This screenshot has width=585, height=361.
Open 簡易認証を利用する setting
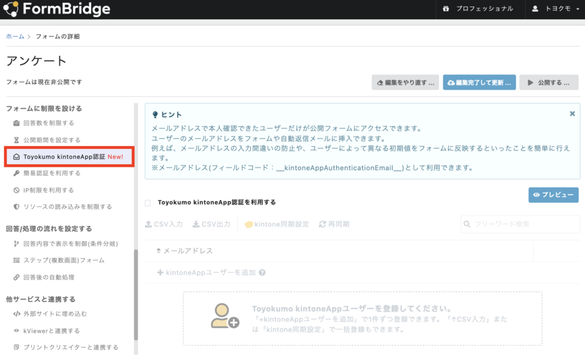coord(52,173)
